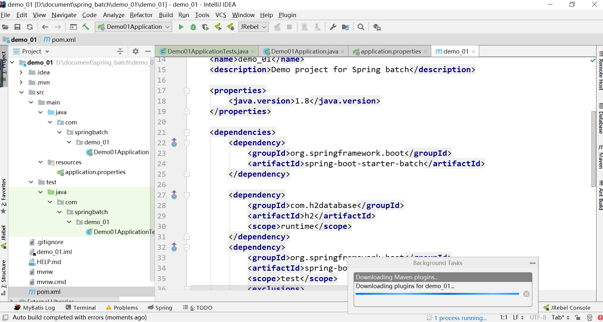Hide the Project tool window
This screenshot has width=603, height=322.
148,51
